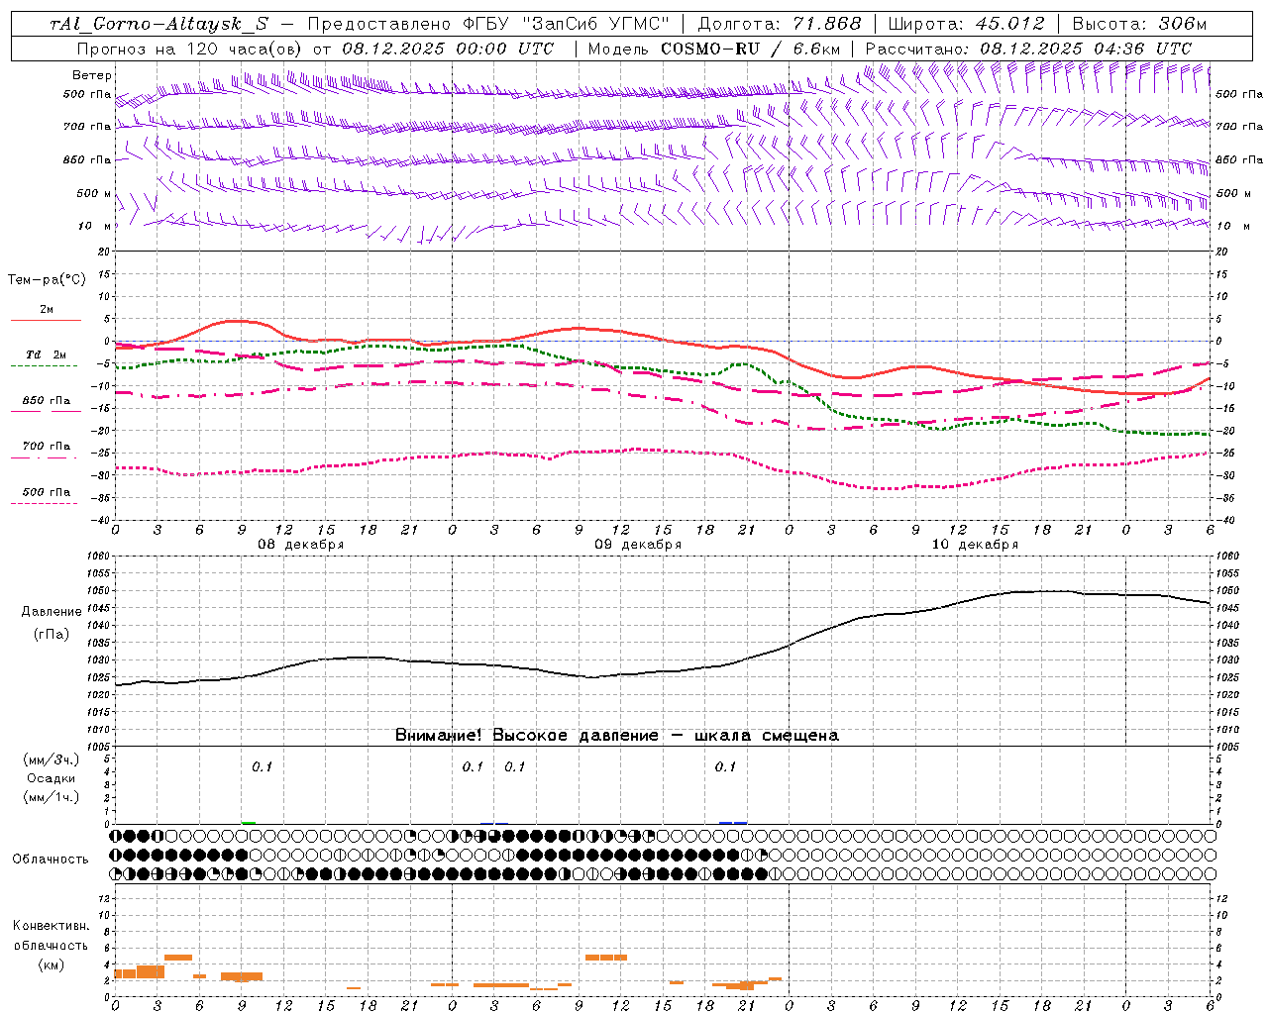Viewport: 1268px width, 1014px height.
Task: Select the Прогноз на 120 часа(ов) text
Action: pyautogui.click(x=189, y=49)
